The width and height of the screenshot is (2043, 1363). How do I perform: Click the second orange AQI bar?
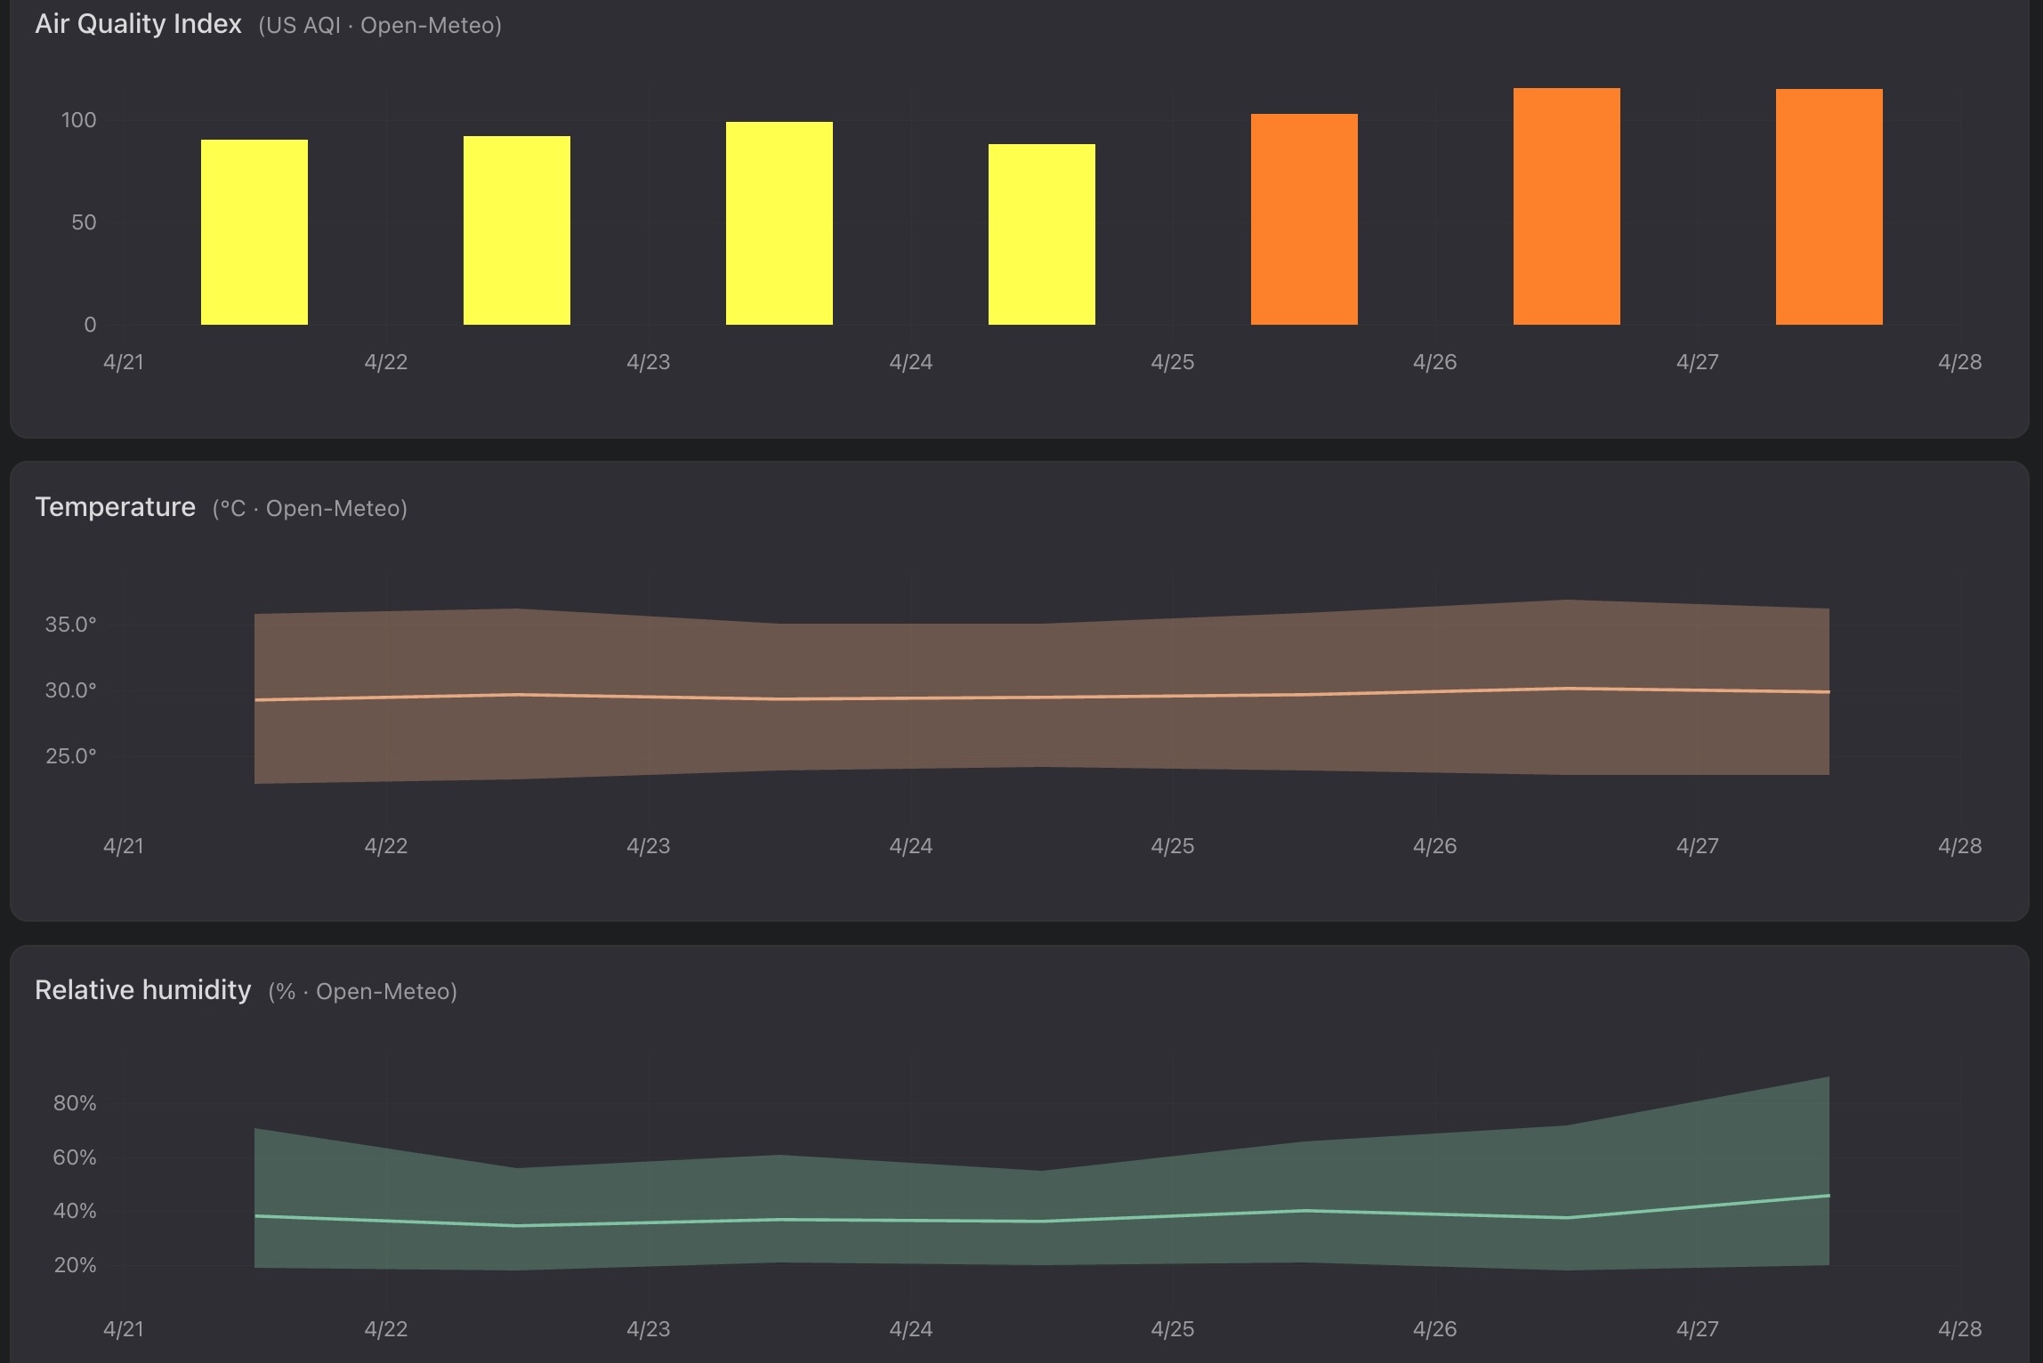[x=1566, y=206]
